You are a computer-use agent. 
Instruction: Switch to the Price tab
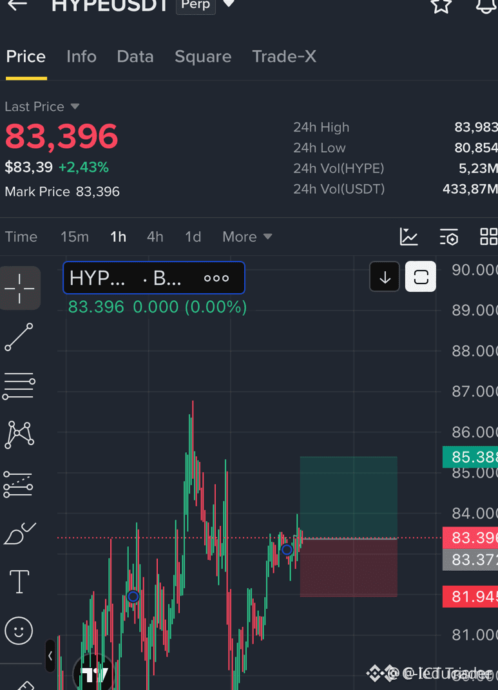26,57
